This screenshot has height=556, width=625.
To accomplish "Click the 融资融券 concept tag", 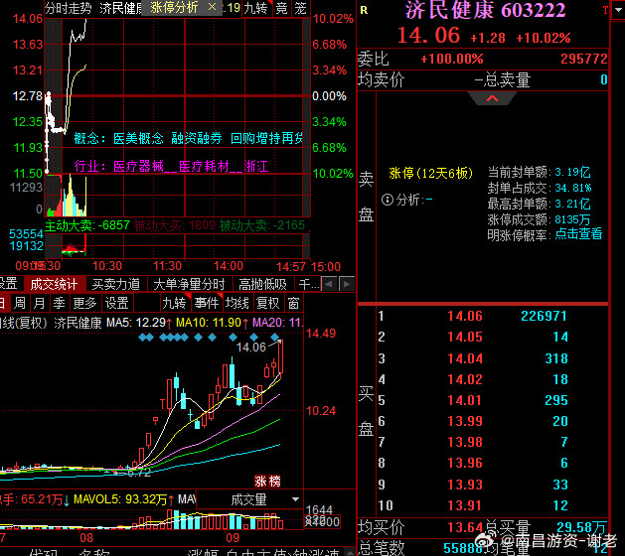I will coord(197,139).
